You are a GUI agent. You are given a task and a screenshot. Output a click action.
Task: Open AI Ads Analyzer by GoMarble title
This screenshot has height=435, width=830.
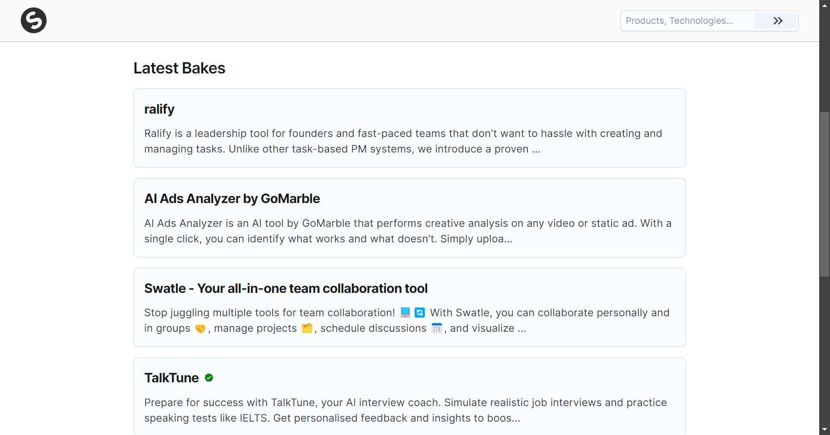(232, 199)
